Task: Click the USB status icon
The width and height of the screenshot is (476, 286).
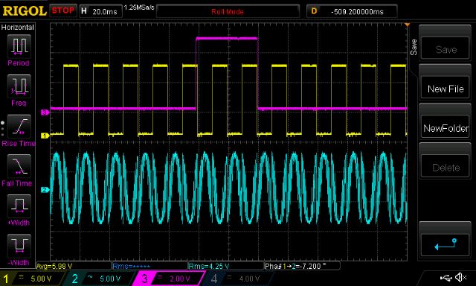Action: (x=446, y=277)
